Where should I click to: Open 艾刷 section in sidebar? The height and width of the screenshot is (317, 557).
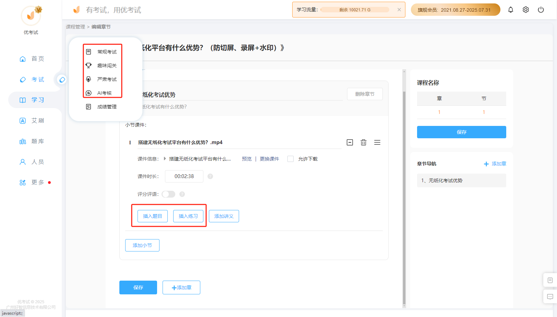[x=32, y=121]
